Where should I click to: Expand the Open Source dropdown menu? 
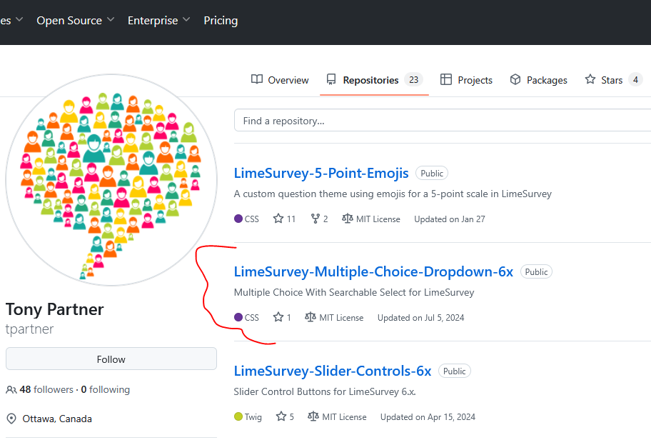click(x=75, y=21)
